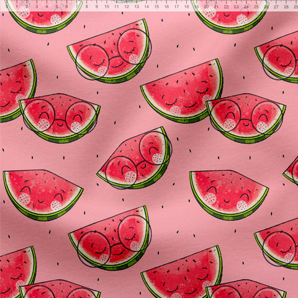Click the ruler number 10
Image resolution: width=298 pixels, height=298 pixels.
pyautogui.click(x=107, y=7)
